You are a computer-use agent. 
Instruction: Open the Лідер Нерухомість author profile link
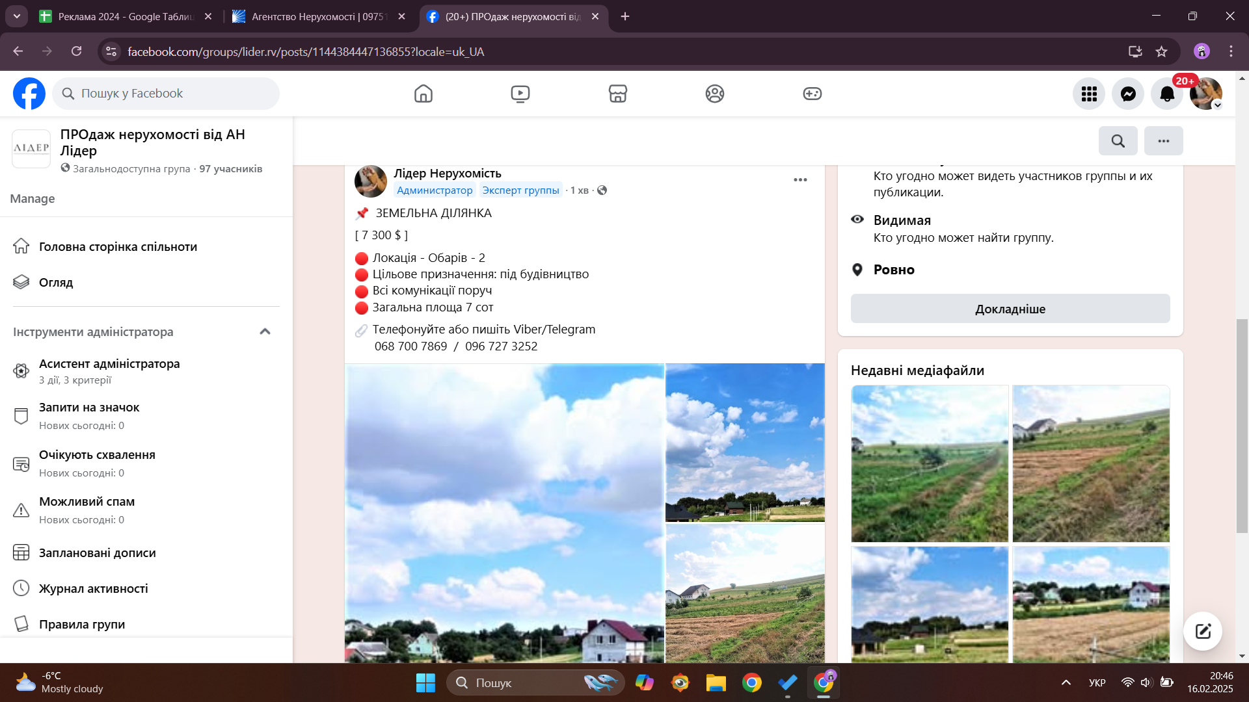447,174
